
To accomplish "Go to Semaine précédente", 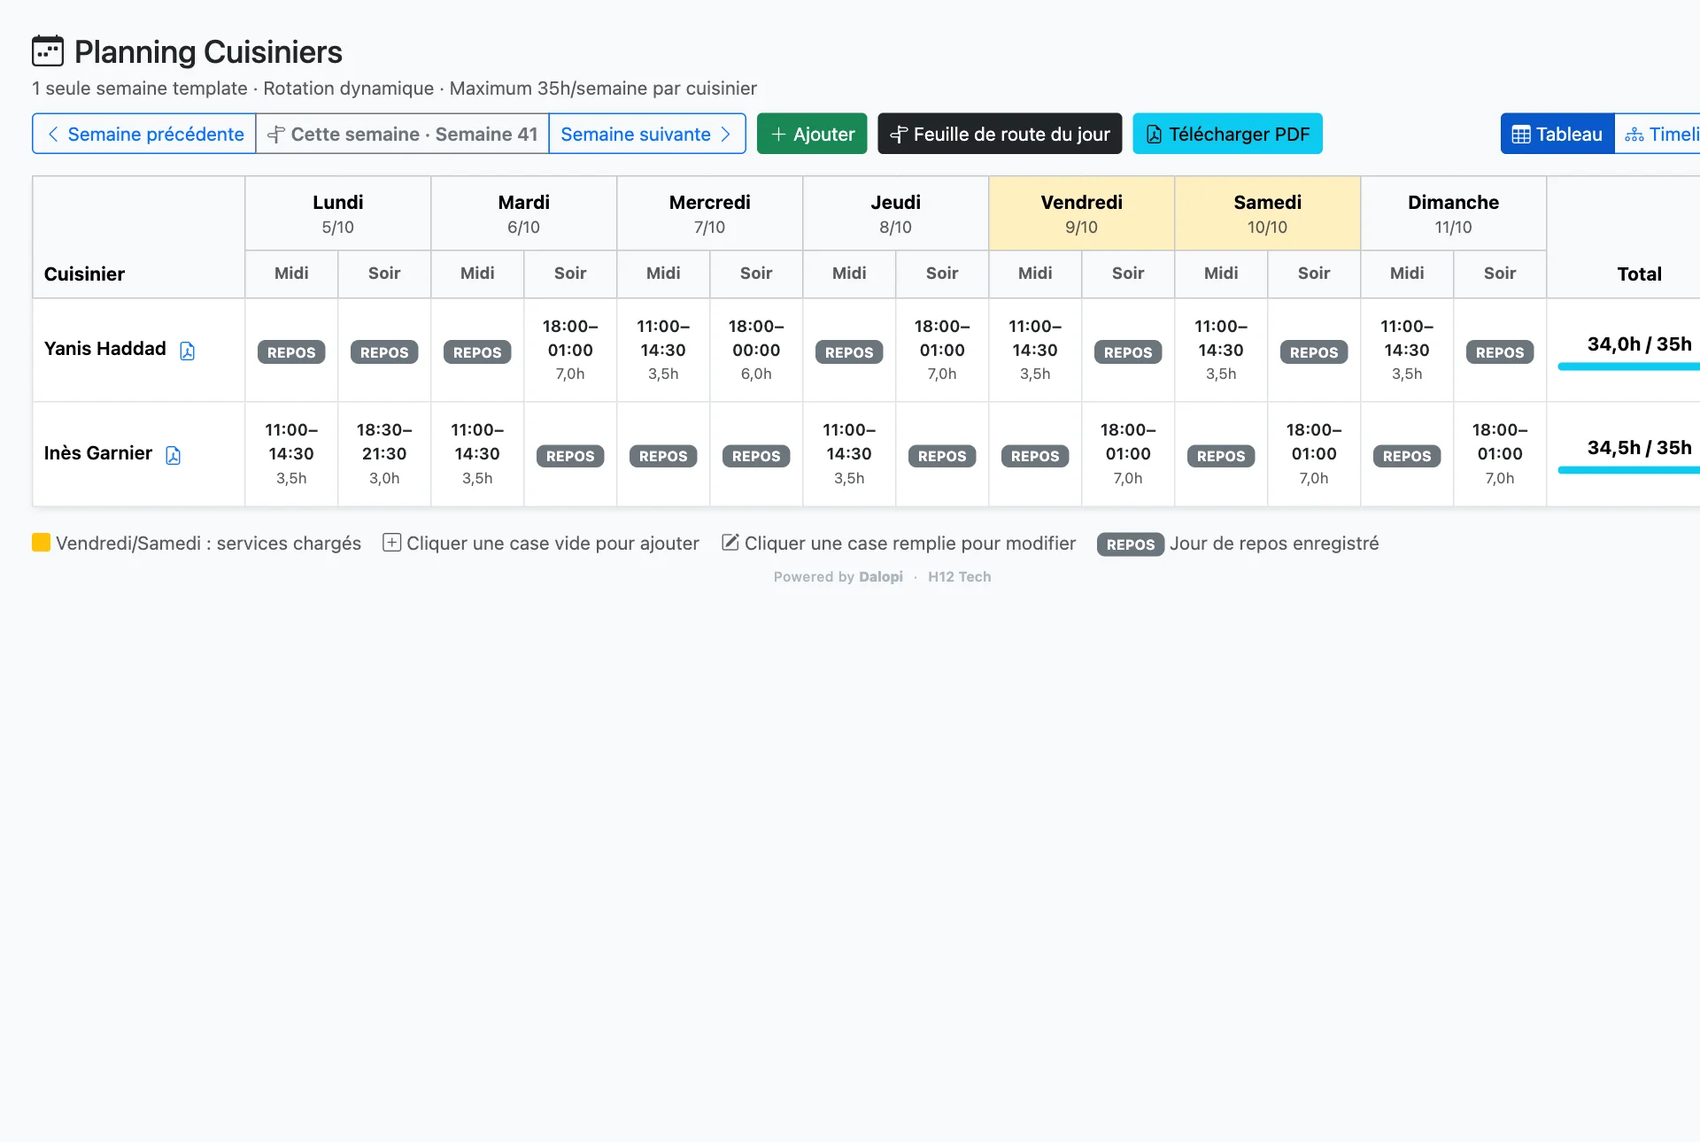I will click(144, 134).
